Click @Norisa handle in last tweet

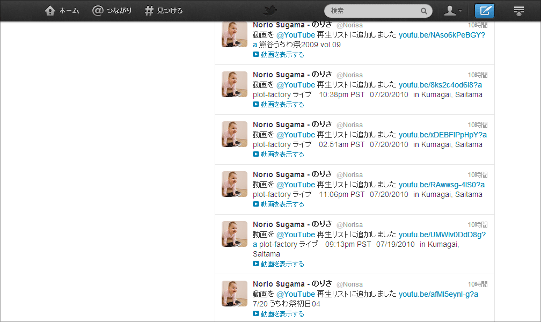point(349,284)
